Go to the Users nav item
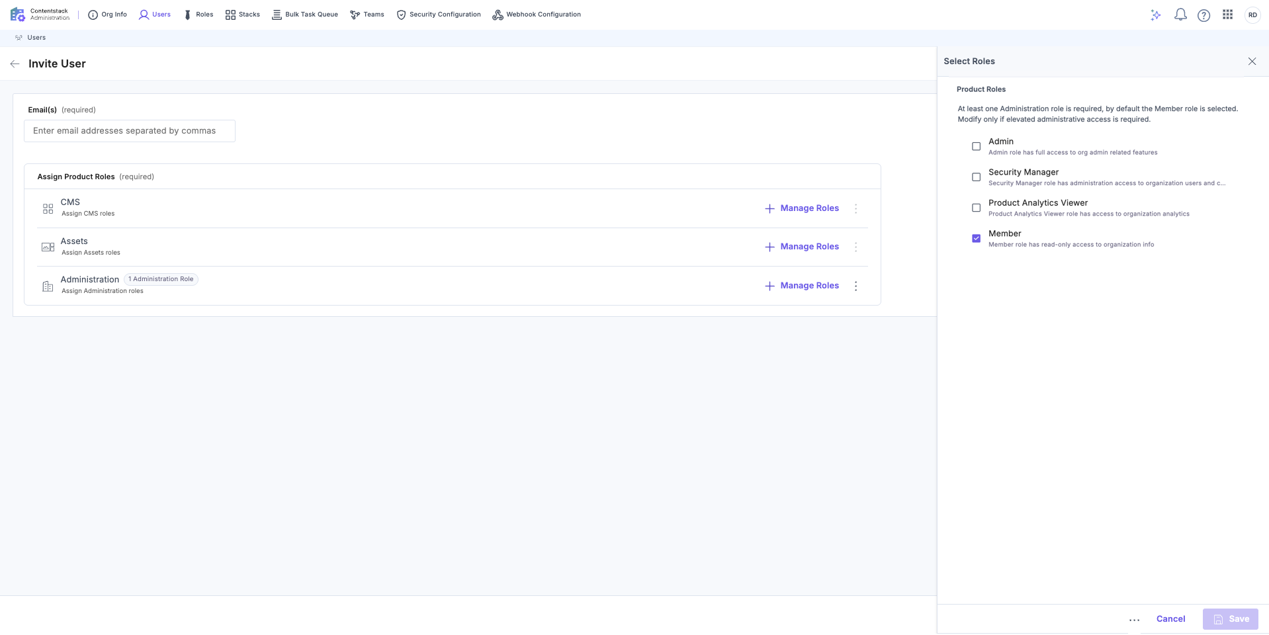1269x635 pixels. pyautogui.click(x=154, y=15)
